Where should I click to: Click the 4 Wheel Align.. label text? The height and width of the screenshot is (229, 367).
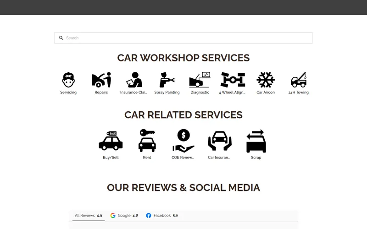pyautogui.click(x=232, y=93)
